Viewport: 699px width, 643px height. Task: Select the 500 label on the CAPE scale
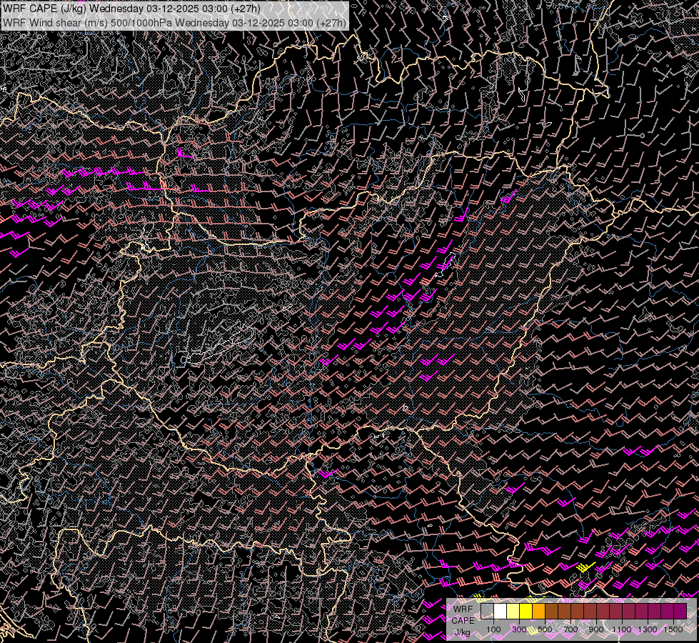(545, 629)
